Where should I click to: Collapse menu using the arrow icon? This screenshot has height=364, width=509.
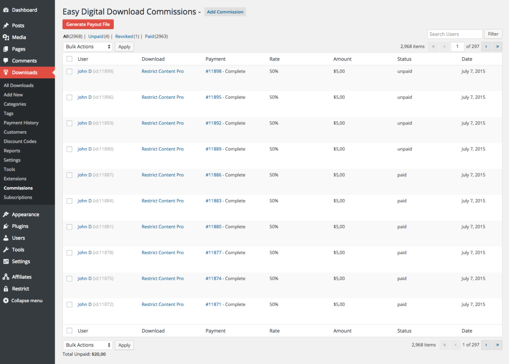(6, 300)
